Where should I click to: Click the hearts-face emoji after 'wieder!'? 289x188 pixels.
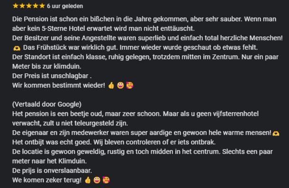click(x=130, y=86)
